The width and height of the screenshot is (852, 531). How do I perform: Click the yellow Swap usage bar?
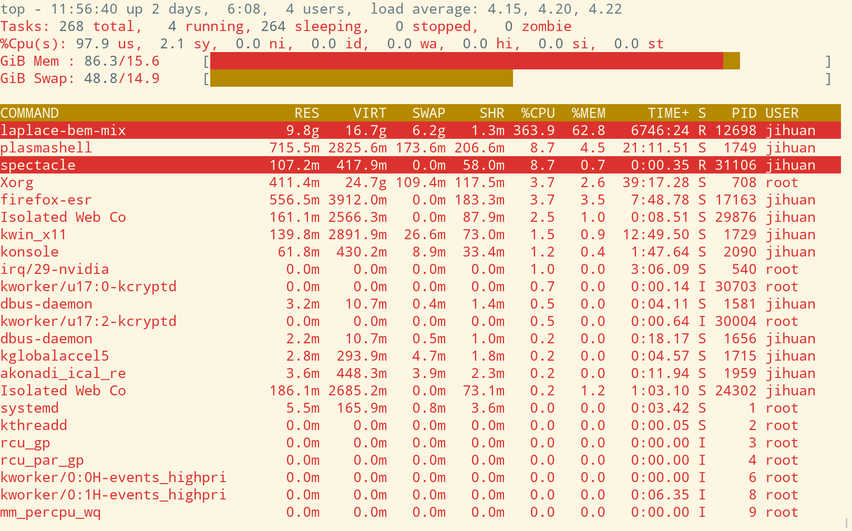tap(362, 78)
